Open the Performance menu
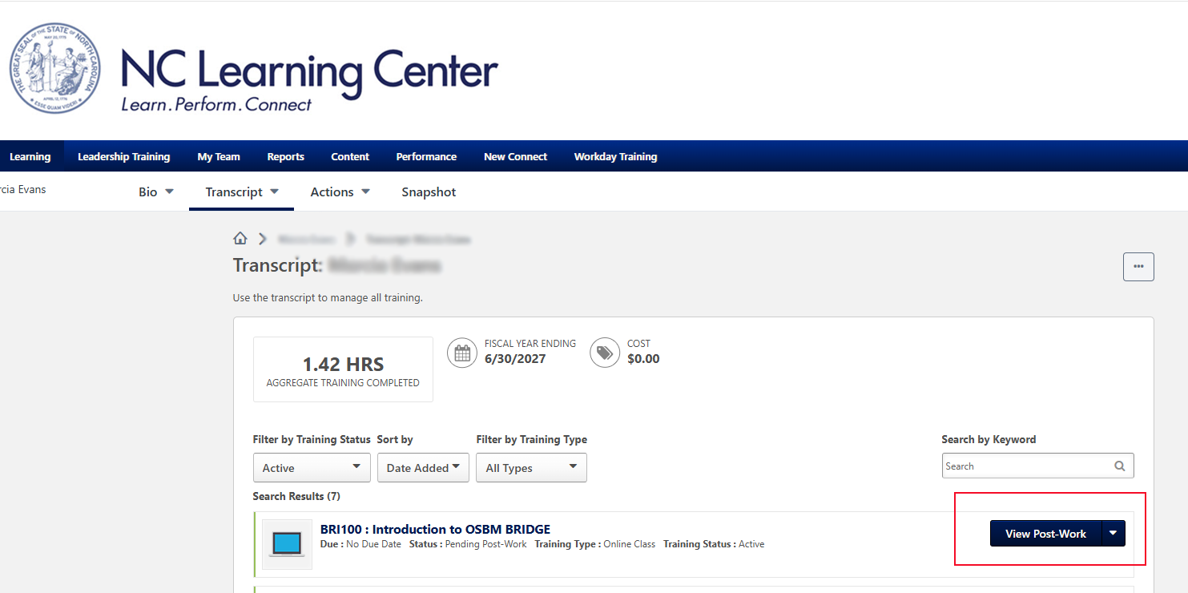1188x593 pixels. 426,156
